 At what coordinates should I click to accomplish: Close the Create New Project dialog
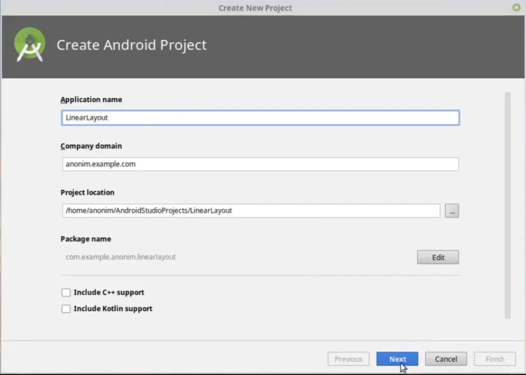[x=516, y=7]
